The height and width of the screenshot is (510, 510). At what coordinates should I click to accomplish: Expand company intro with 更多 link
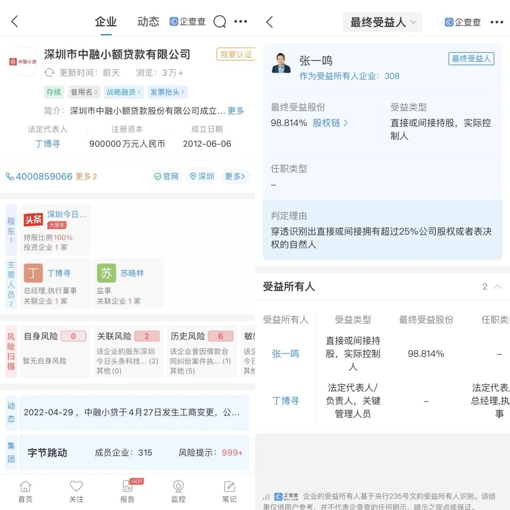[236, 111]
